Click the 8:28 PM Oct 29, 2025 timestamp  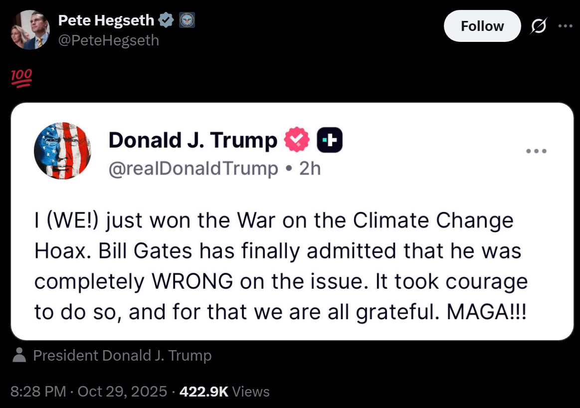(88, 392)
